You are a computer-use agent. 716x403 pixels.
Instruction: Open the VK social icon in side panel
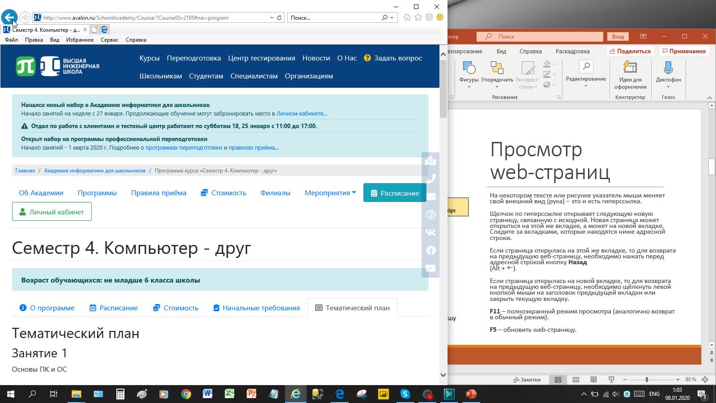pos(430,232)
